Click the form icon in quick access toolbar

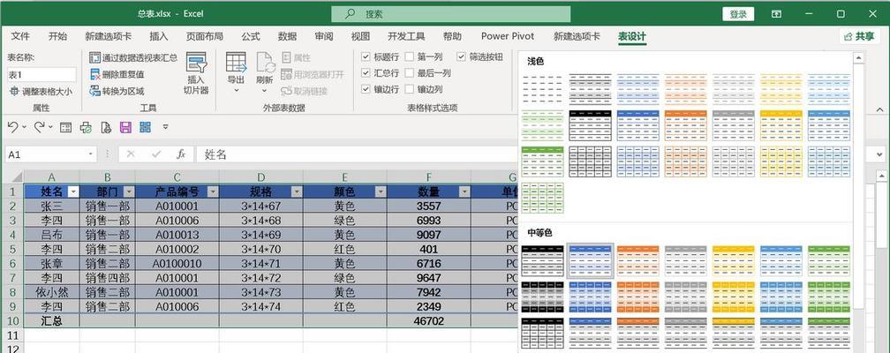coord(66,127)
